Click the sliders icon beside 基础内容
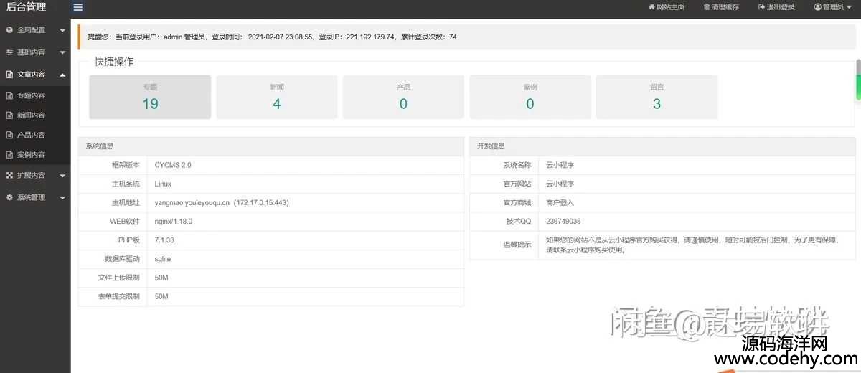Image resolution: width=861 pixels, height=373 pixels. [x=9, y=52]
